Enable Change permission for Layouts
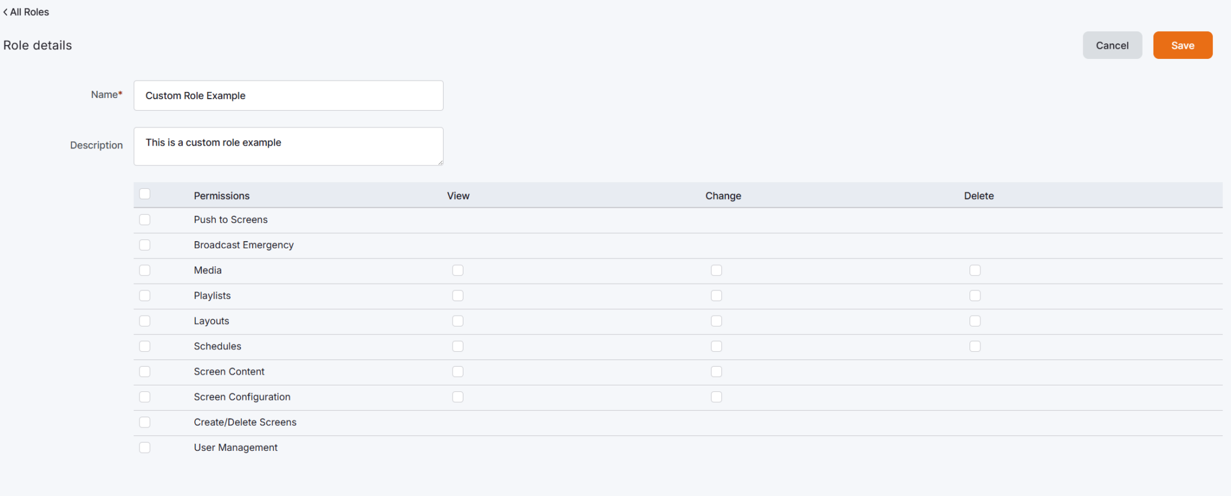This screenshot has height=496, width=1231. pos(716,320)
